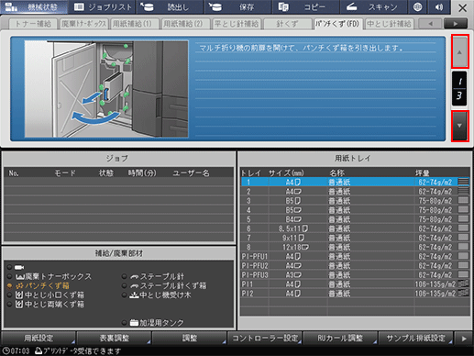Click the ユーザー名 column header
The image size is (474, 356).
pos(192,173)
